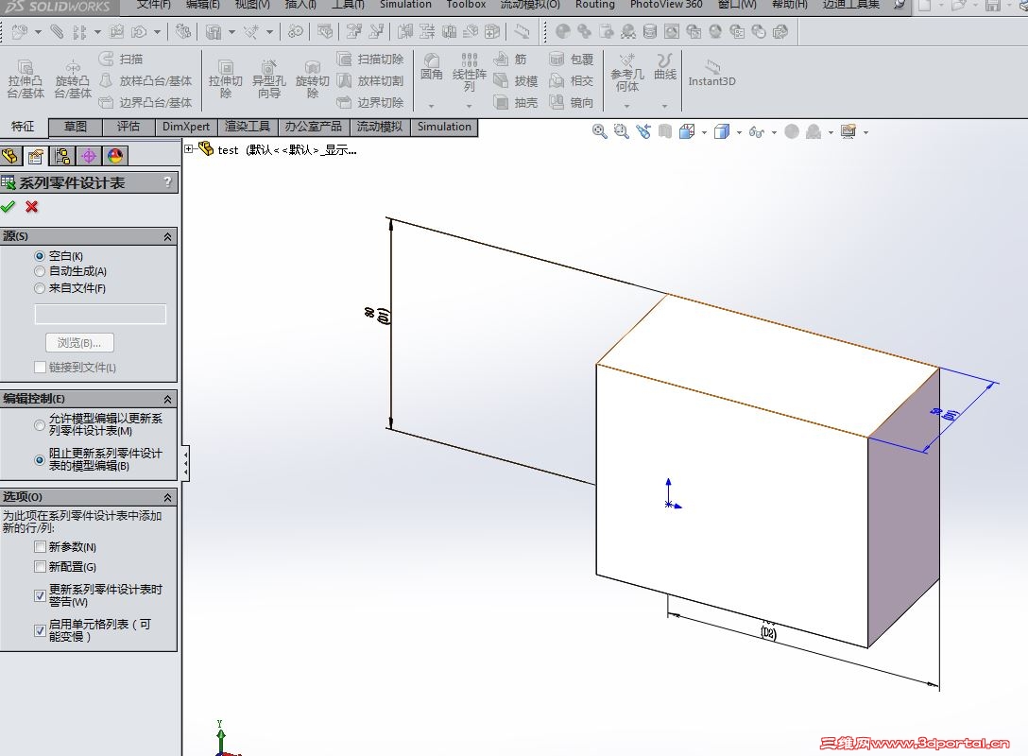Cancel design table with red X
Viewport: 1028px width, 756px height.
(x=31, y=207)
